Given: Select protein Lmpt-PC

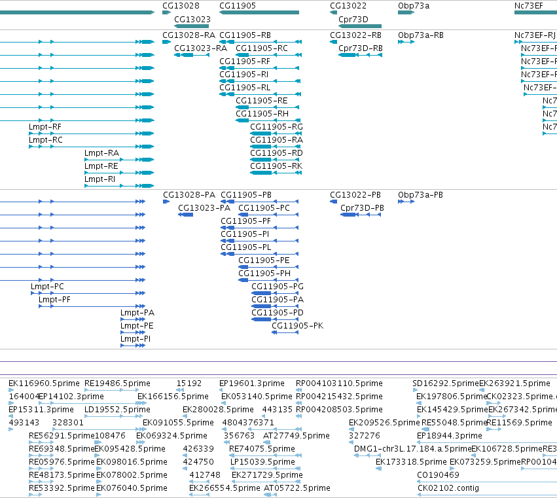Looking at the screenshot, I should coord(47,287).
